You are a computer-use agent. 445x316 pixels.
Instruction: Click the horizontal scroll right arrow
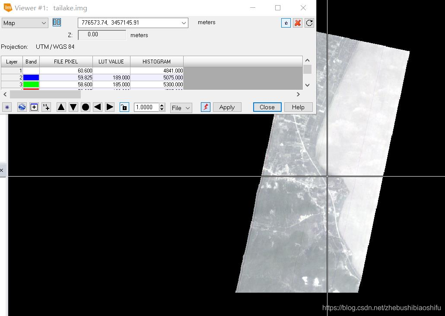coord(298,95)
